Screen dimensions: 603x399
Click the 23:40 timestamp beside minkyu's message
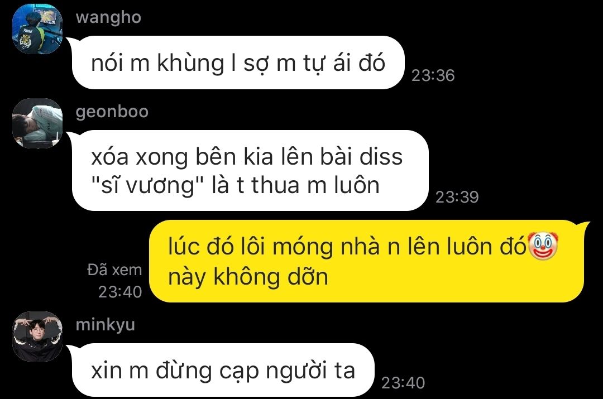[403, 383]
